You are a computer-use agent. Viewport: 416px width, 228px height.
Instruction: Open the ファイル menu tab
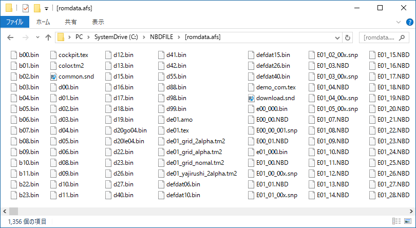click(14, 22)
